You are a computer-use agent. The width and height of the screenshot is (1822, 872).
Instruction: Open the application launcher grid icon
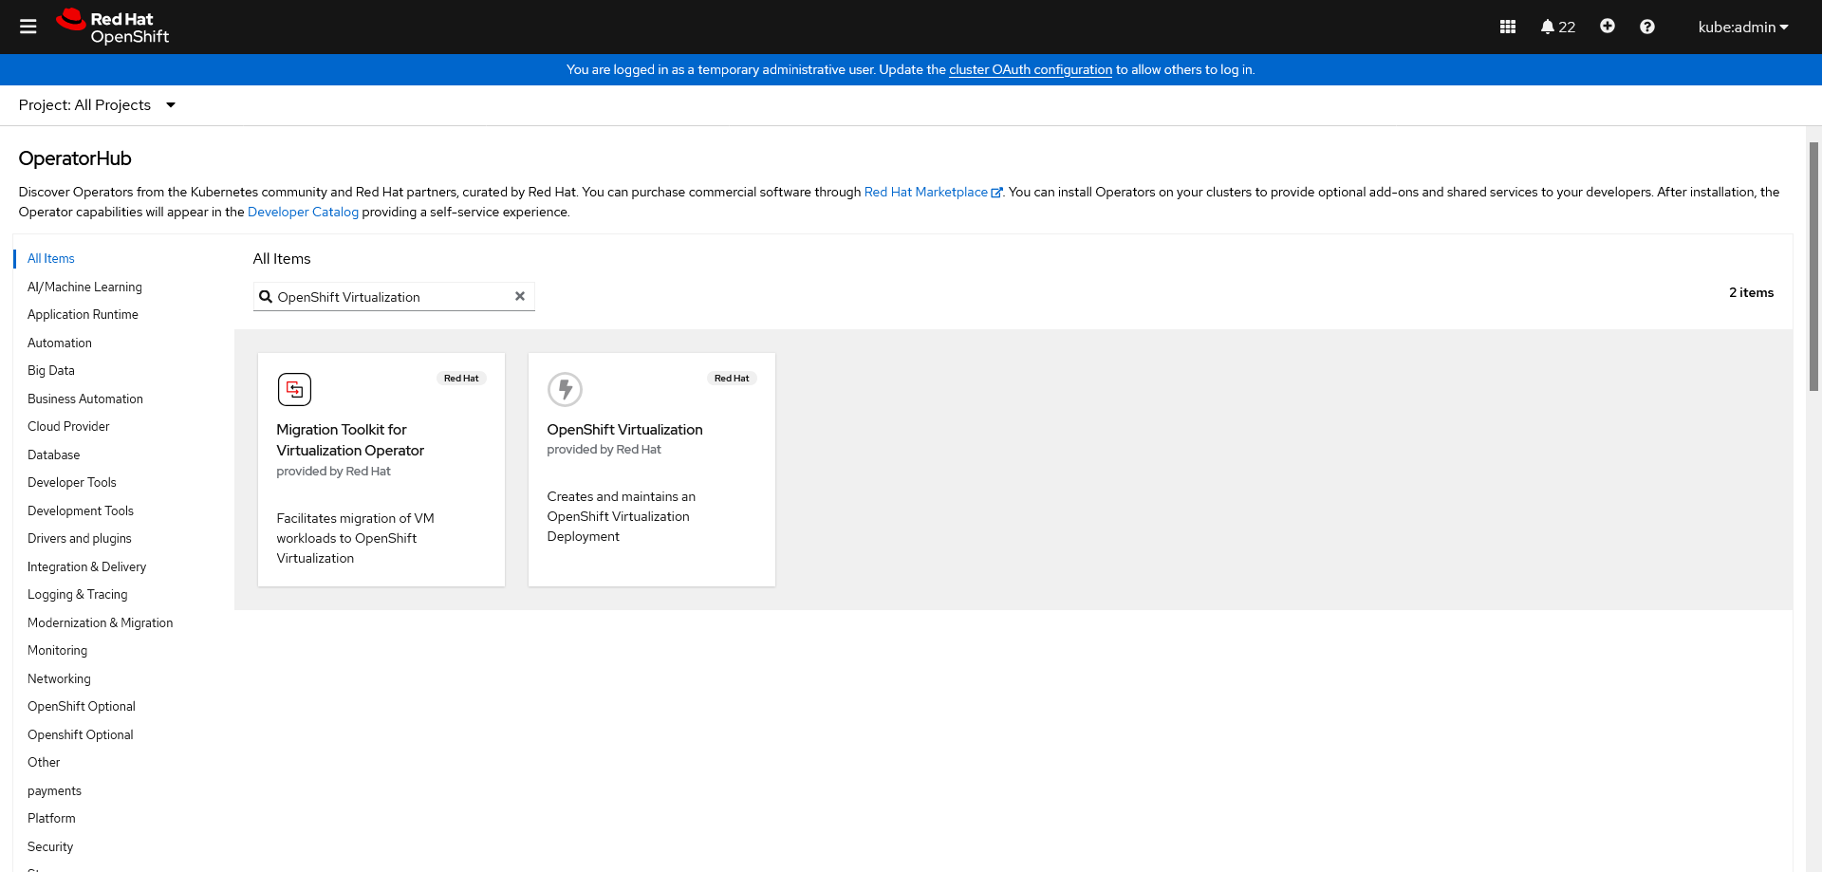(x=1508, y=27)
